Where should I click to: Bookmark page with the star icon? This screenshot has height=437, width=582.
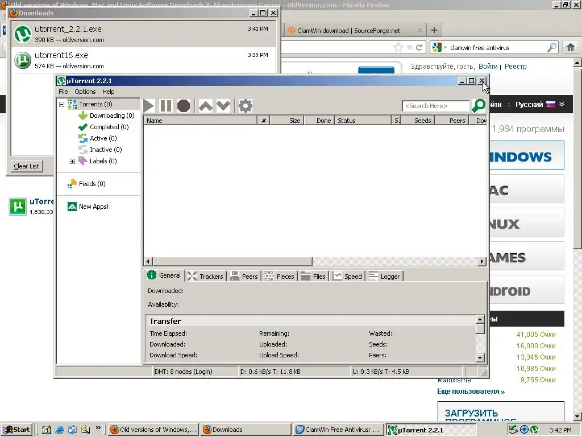pyautogui.click(x=398, y=48)
